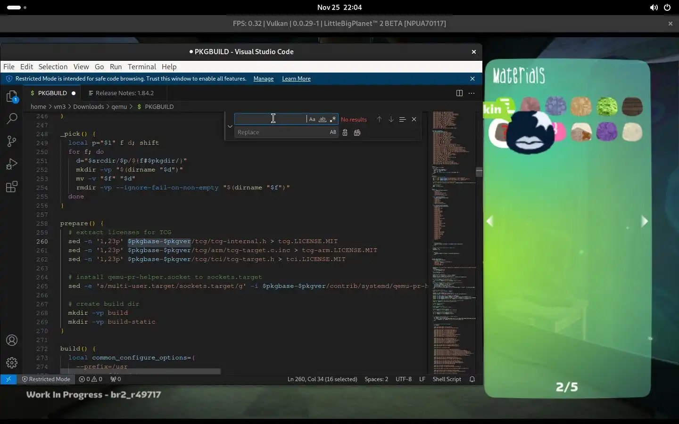Click the Downloads breadcrumb segment

tap(88, 107)
